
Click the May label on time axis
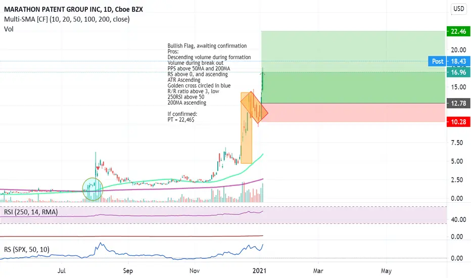coord(386,271)
